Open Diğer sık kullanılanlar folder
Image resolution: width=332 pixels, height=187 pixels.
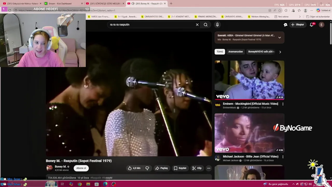pyautogui.click(x=318, y=17)
